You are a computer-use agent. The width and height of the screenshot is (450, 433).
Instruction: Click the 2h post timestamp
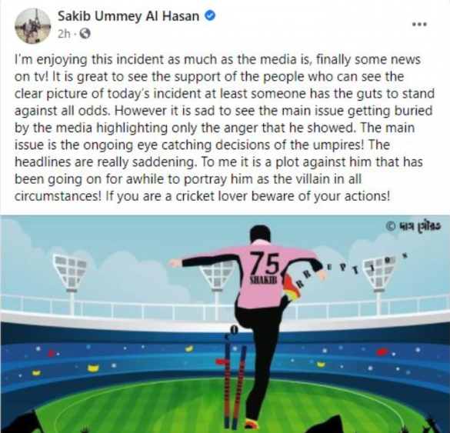64,34
